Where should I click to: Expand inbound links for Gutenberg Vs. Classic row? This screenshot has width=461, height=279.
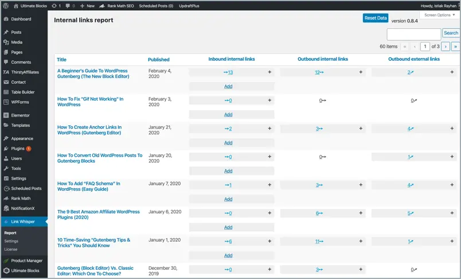[269, 269]
